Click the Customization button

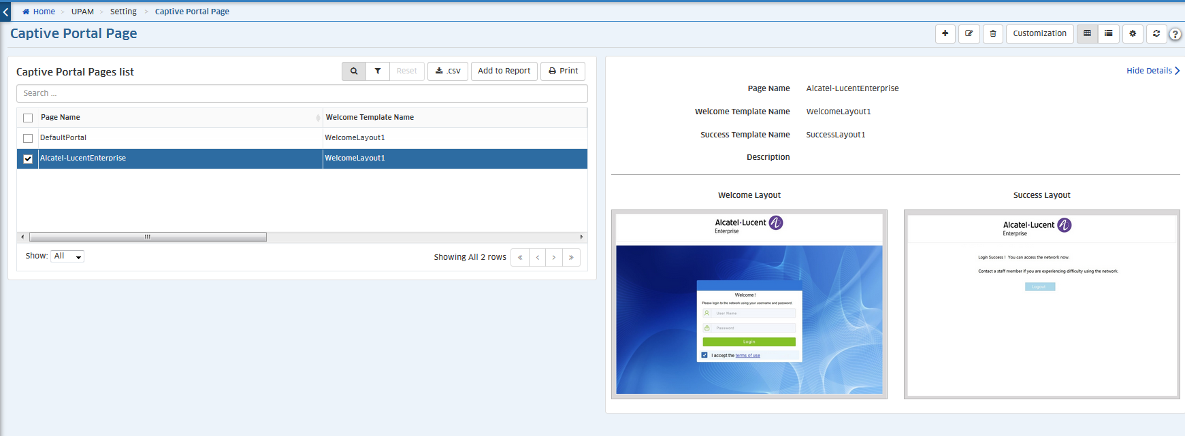coord(1039,33)
